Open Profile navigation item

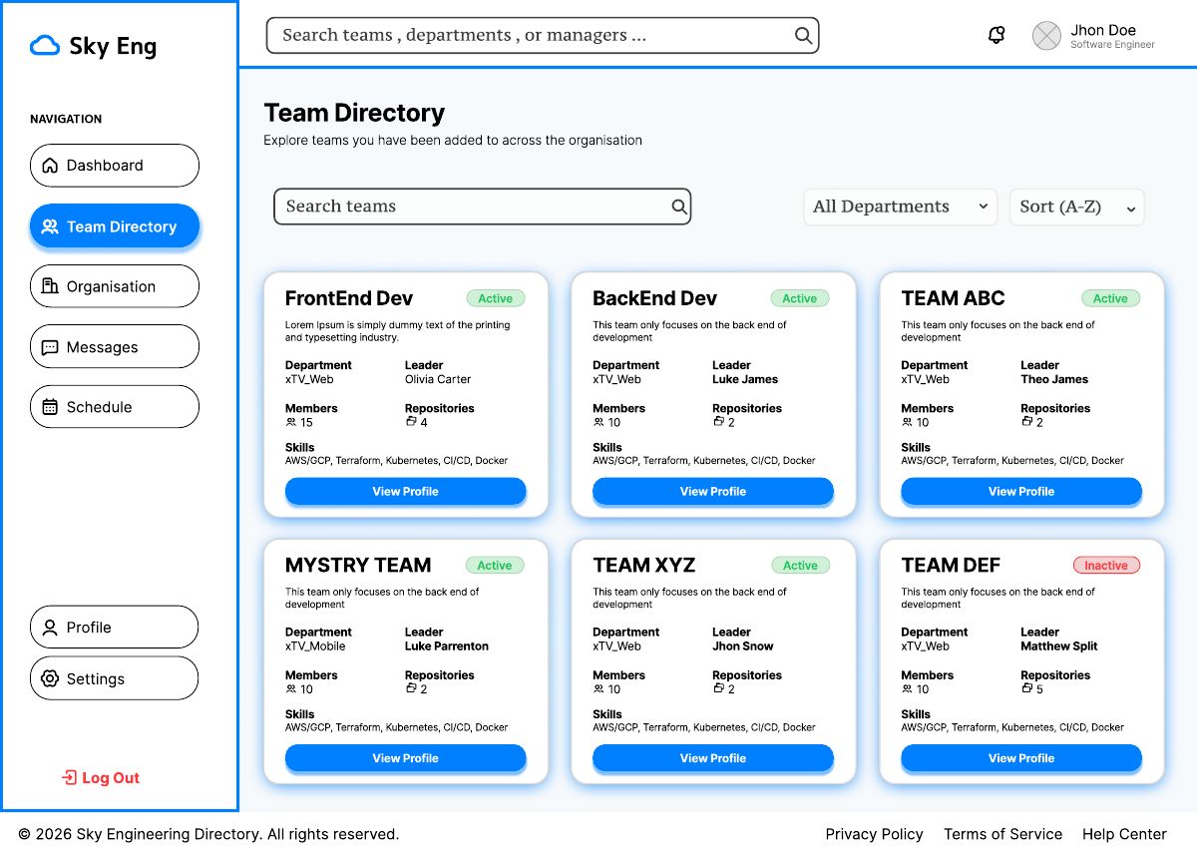(x=115, y=628)
